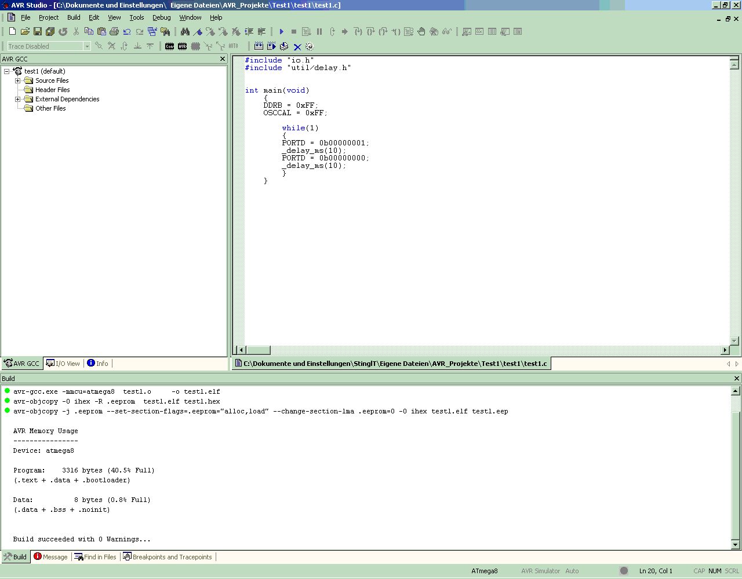Click the editor horizontal scrollbar thumb
742x579 pixels.
tap(259, 350)
